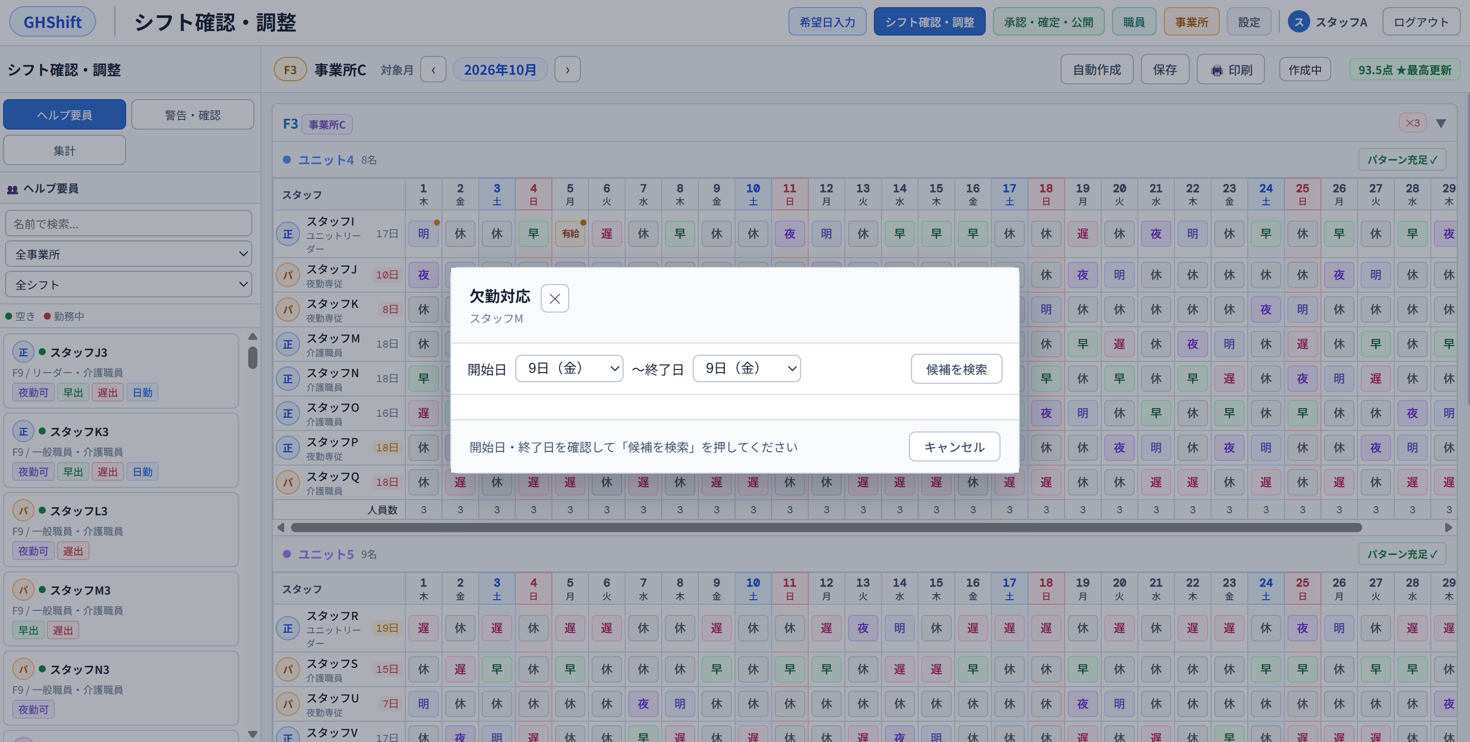
Task: Click the 93.5点 ★最高更新 score badge
Action: pyautogui.click(x=1404, y=70)
